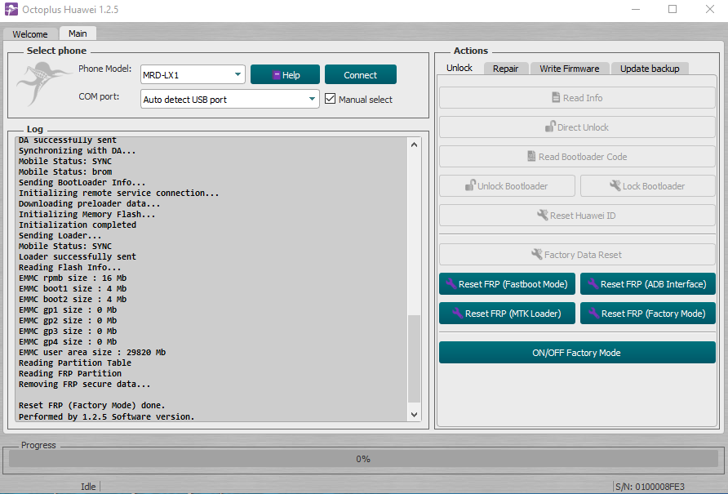Click the S/N: 0100008FE3 status text
The image size is (728, 494).
tap(650, 487)
